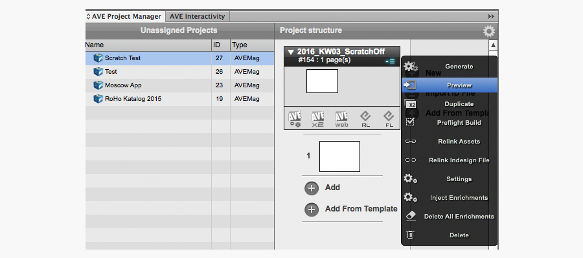
Task: Click Preflight Build checkbox icon
Action: coord(410,122)
